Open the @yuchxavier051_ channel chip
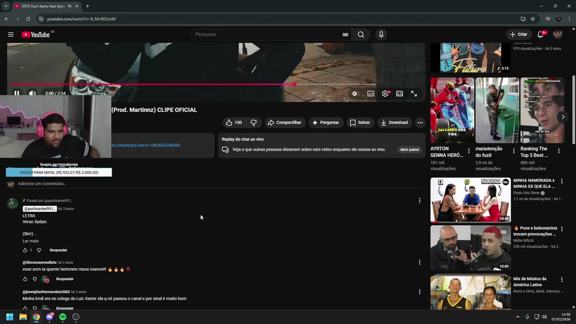 (40, 209)
